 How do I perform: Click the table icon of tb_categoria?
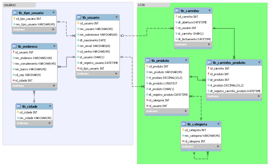coord(184,124)
